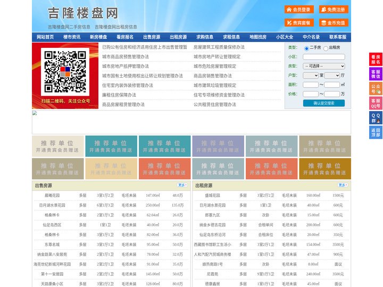Image resolution: width=383 pixels, height=287 pixels.
Task: Click 更多 in 出售房源 header
Action: coord(182,185)
